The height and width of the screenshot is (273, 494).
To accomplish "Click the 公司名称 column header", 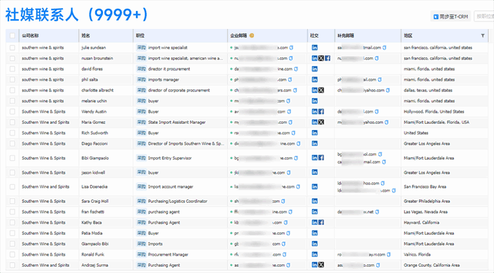I will 30,36.
